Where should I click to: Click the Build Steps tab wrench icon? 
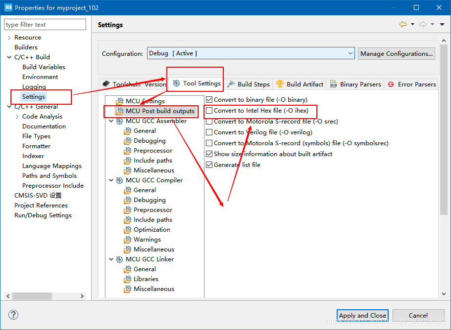tap(231, 84)
